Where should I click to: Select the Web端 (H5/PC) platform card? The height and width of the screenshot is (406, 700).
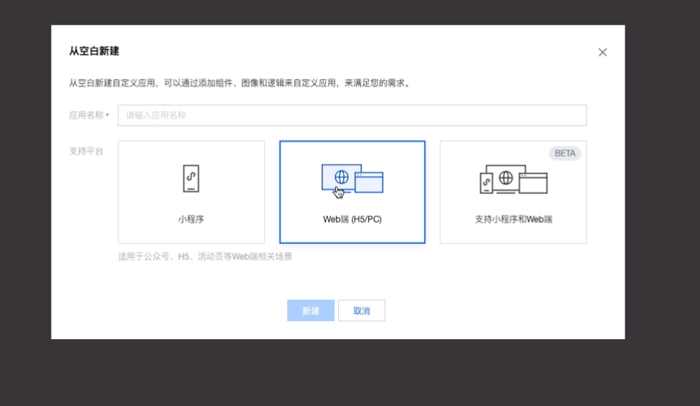(x=352, y=192)
